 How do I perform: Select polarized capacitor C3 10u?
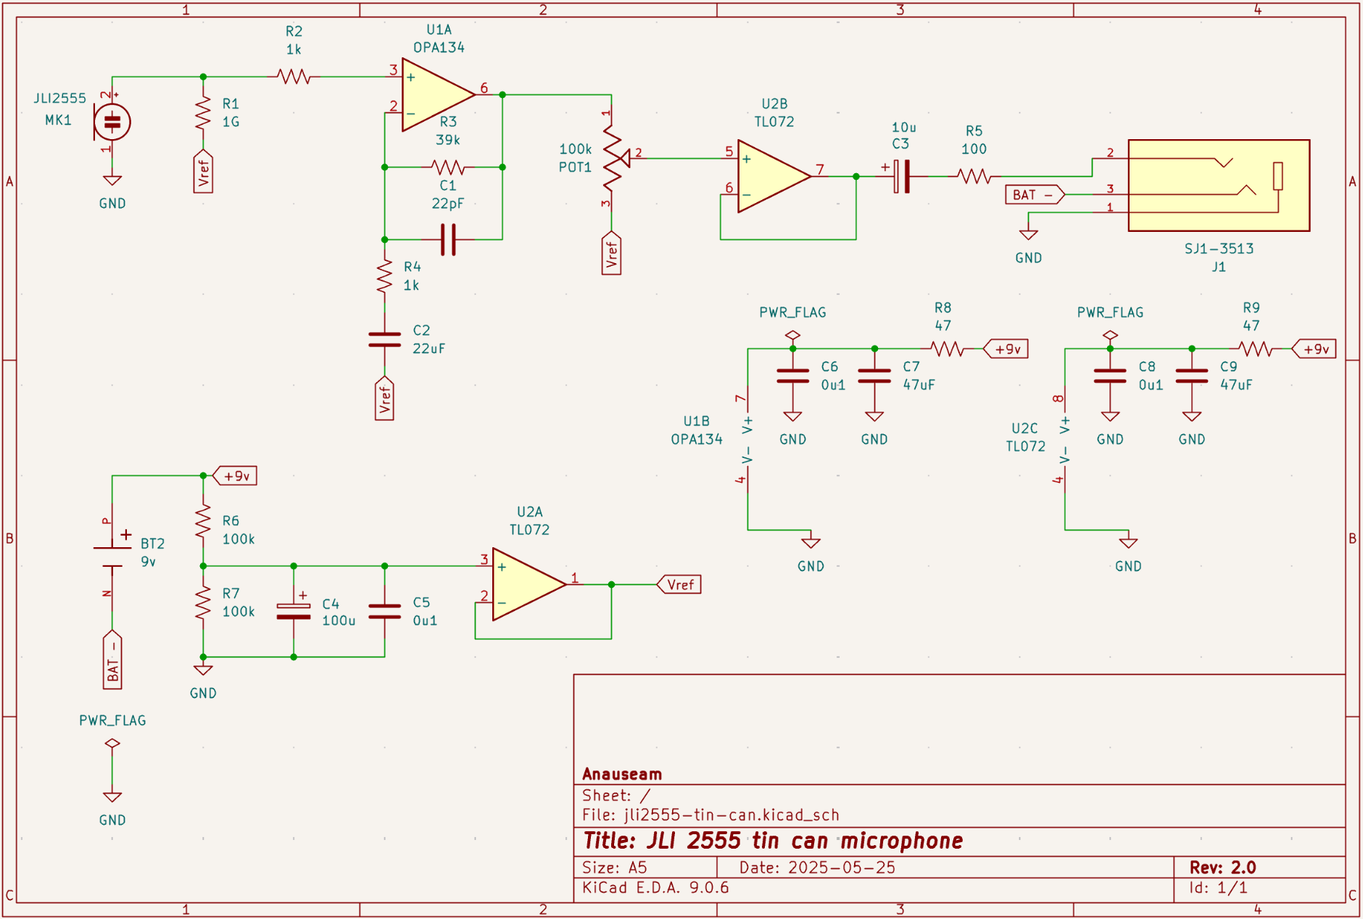(x=901, y=176)
